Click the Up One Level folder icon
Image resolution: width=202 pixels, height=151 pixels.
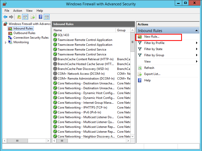pos(19,17)
